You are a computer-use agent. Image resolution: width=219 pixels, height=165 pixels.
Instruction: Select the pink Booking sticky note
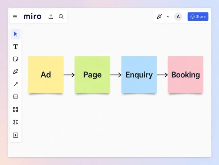185,74
